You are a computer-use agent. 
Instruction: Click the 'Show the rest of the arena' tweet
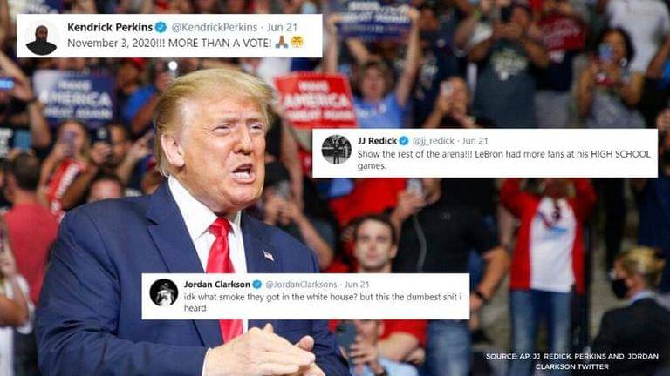[x=503, y=160]
